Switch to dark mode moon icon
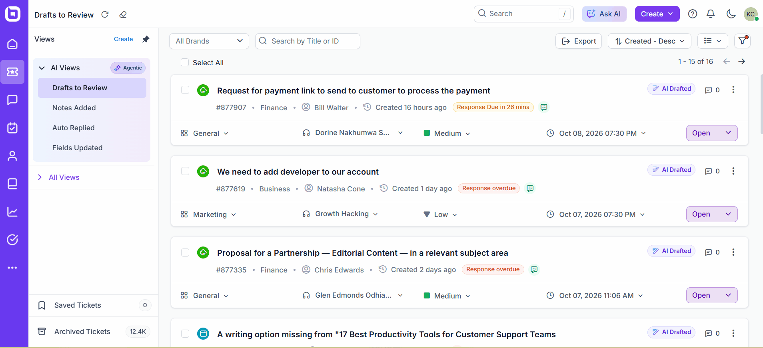Viewport: 763px width, 348px height. (731, 14)
